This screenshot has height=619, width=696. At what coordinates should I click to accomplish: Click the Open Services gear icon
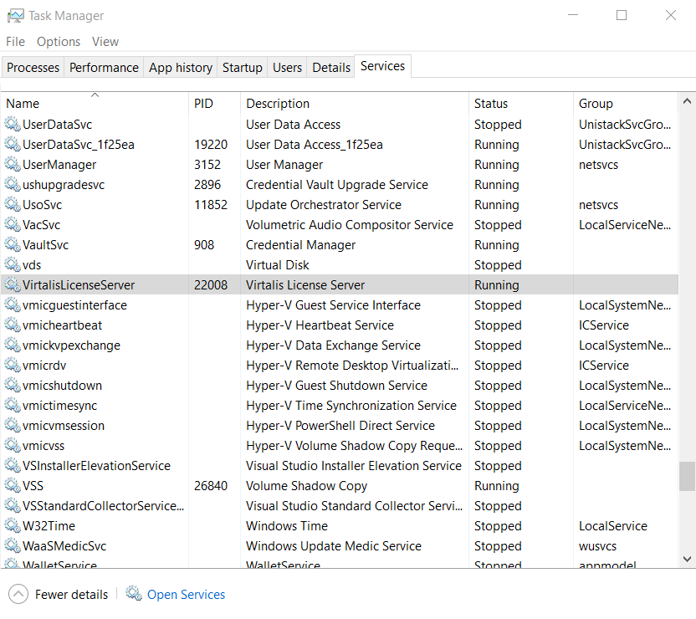tap(134, 594)
